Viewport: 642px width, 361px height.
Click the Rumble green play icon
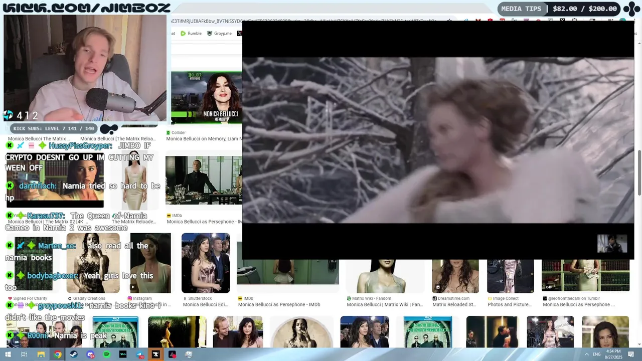click(183, 34)
